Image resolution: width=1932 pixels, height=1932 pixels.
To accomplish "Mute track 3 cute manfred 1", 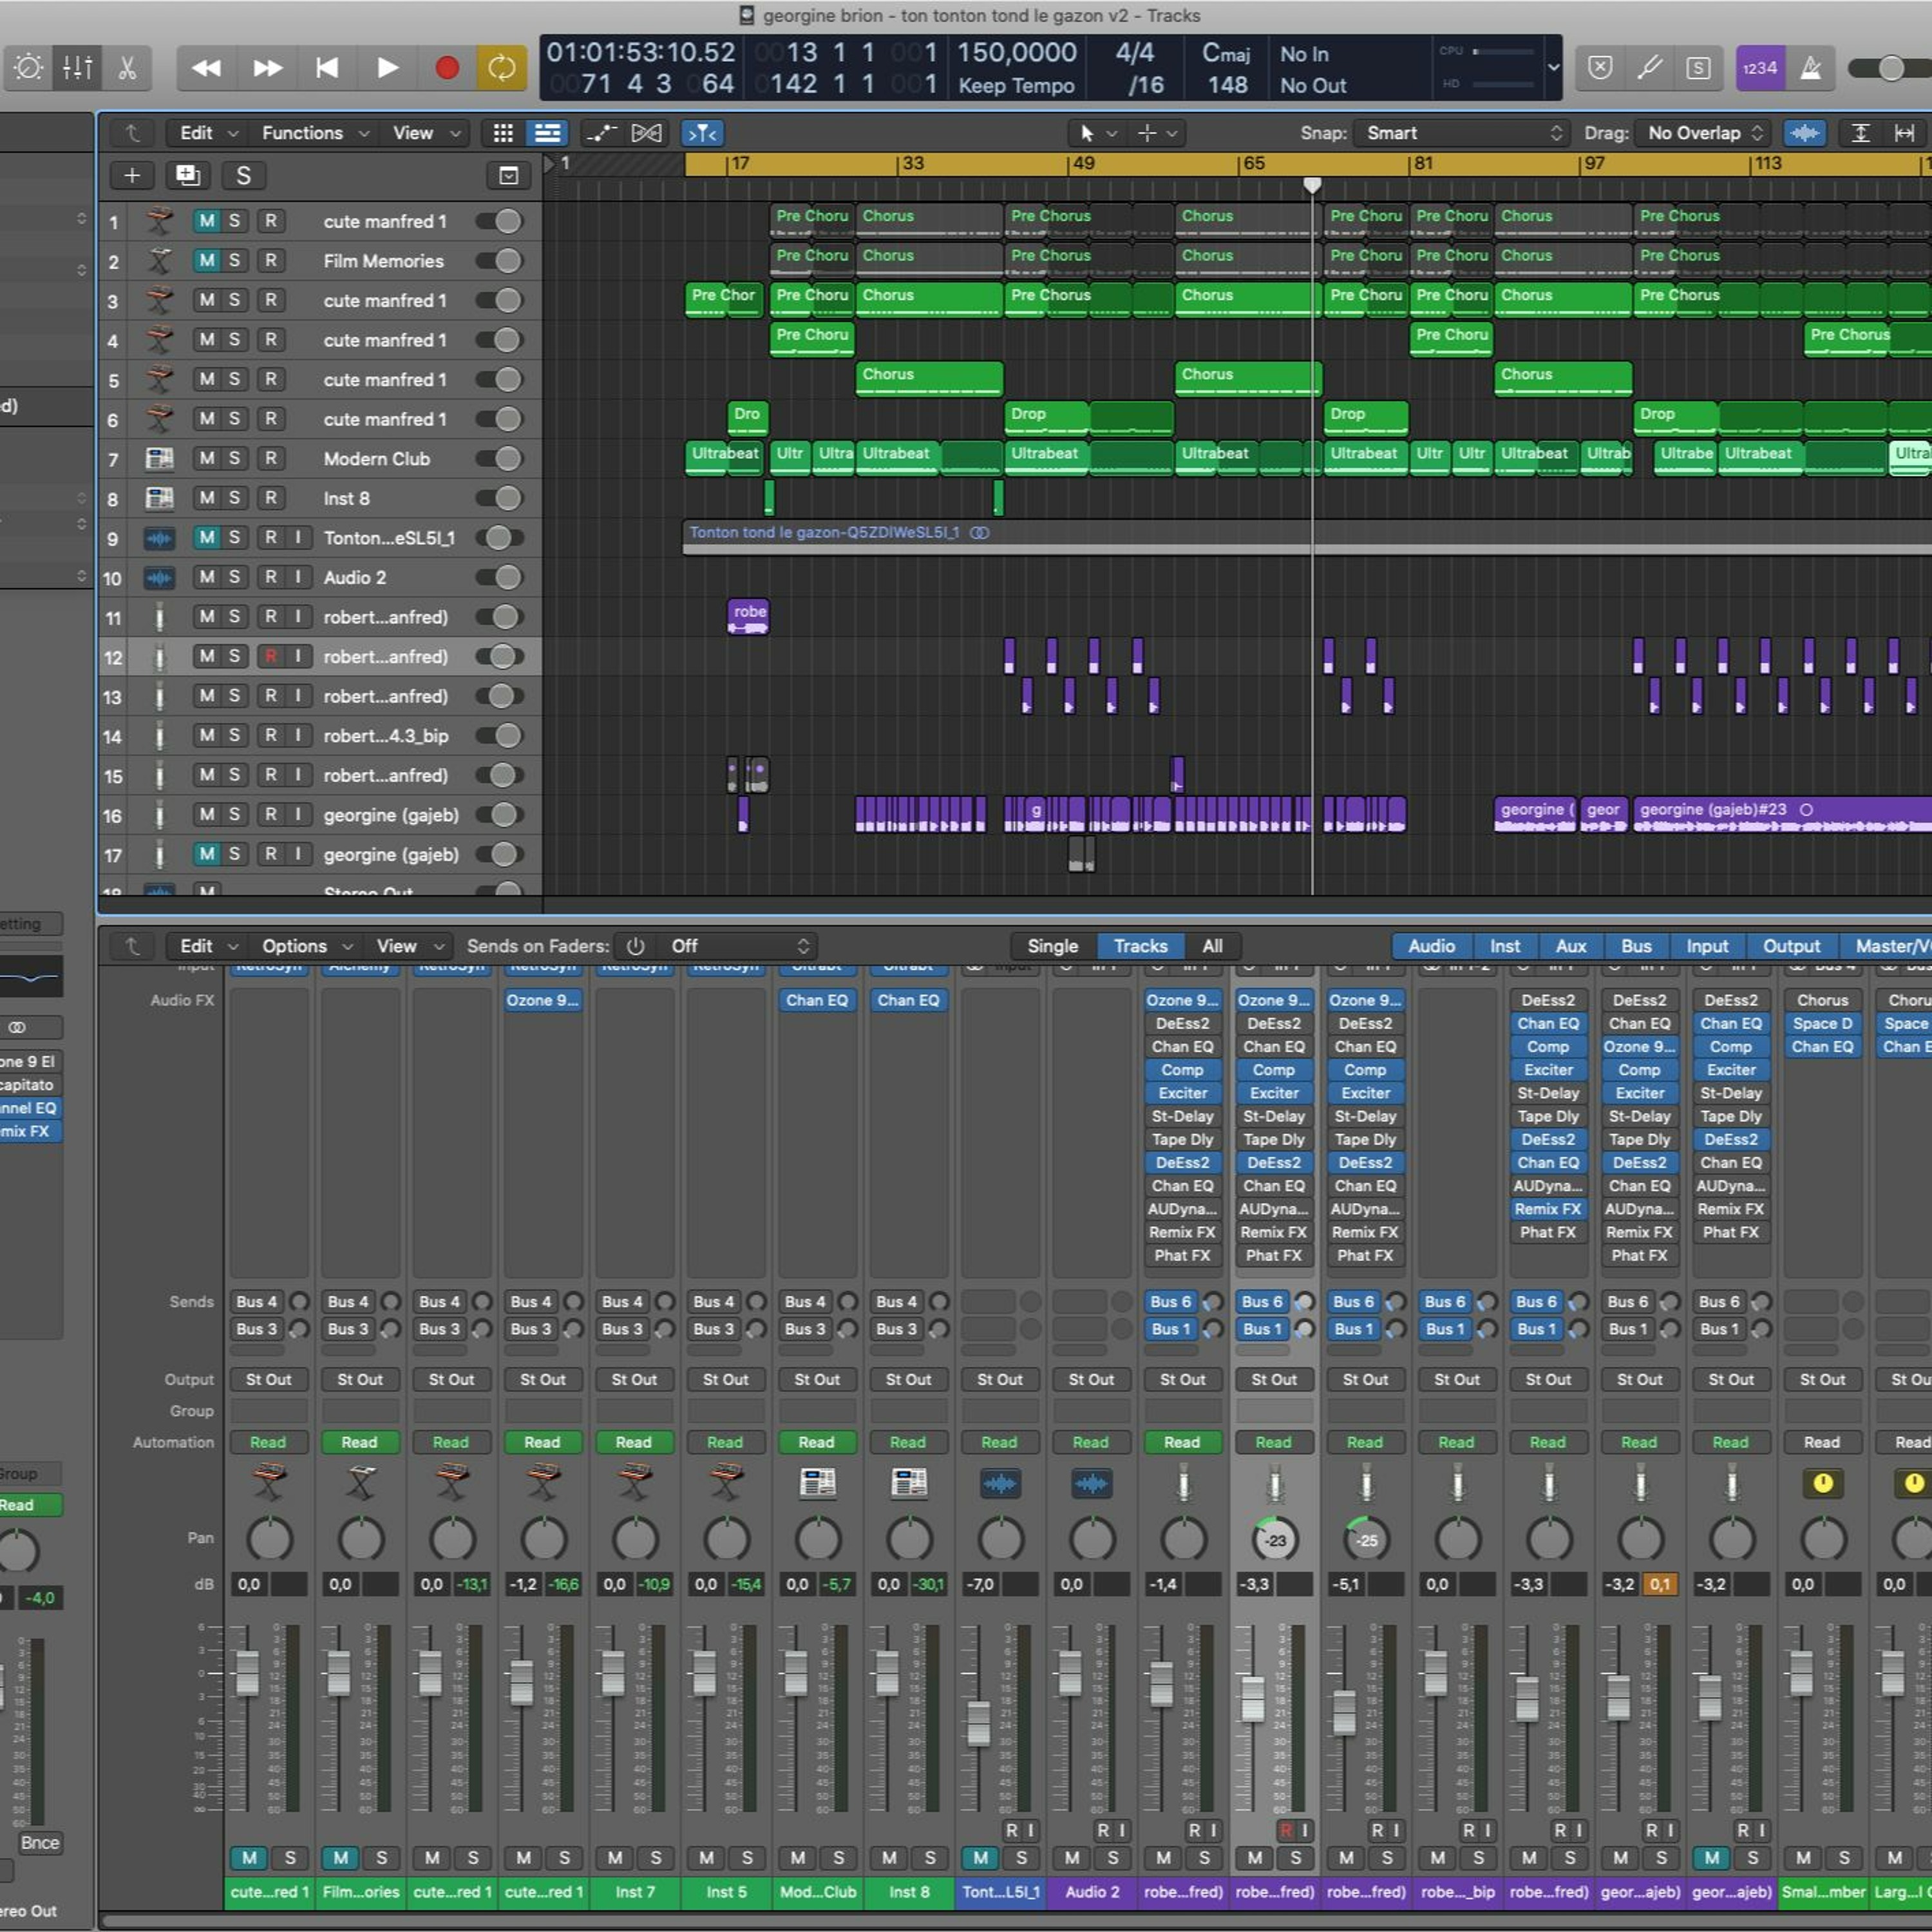I will [207, 300].
